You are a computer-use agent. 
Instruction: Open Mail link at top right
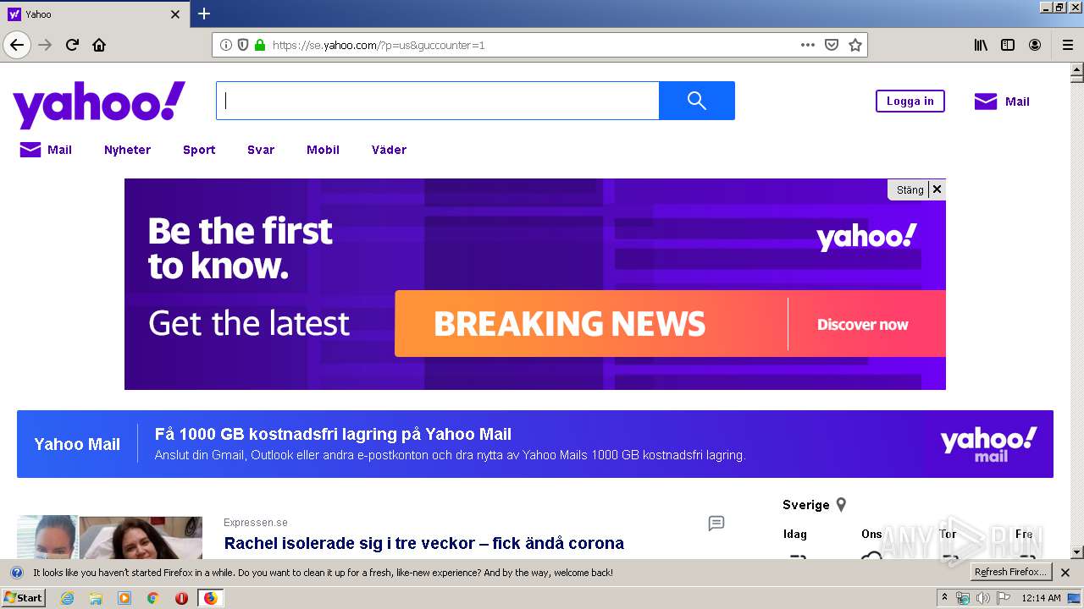click(1002, 101)
